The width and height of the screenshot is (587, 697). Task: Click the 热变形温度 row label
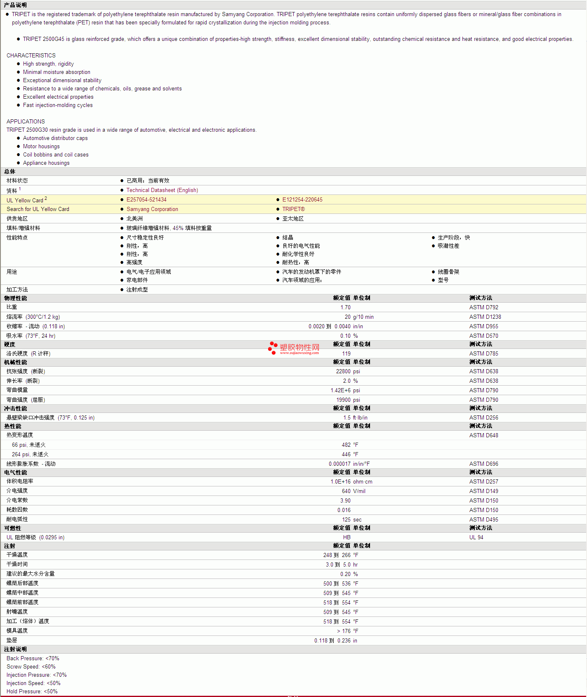tap(20, 435)
